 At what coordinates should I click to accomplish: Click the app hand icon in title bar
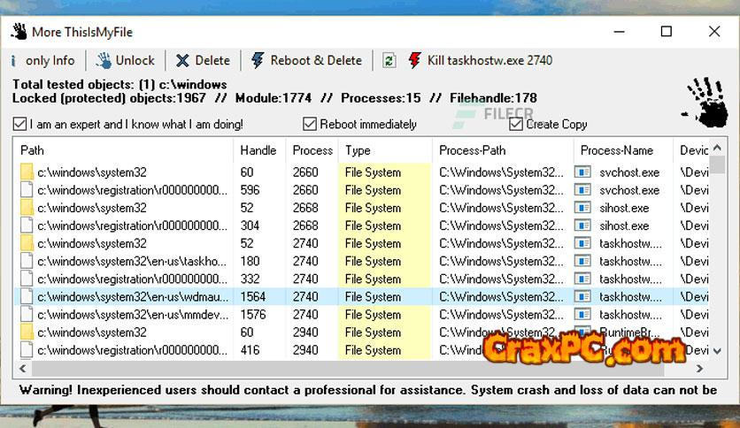[19, 32]
